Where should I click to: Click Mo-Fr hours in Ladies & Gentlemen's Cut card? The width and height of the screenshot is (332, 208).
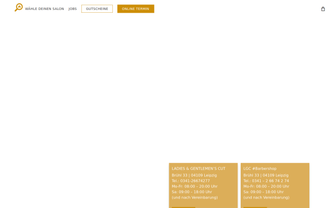coord(195,186)
